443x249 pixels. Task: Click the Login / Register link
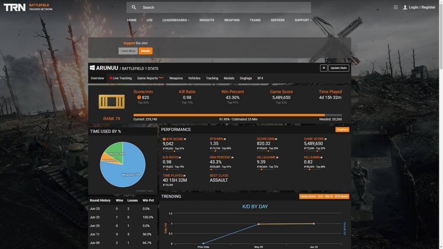[422, 7]
